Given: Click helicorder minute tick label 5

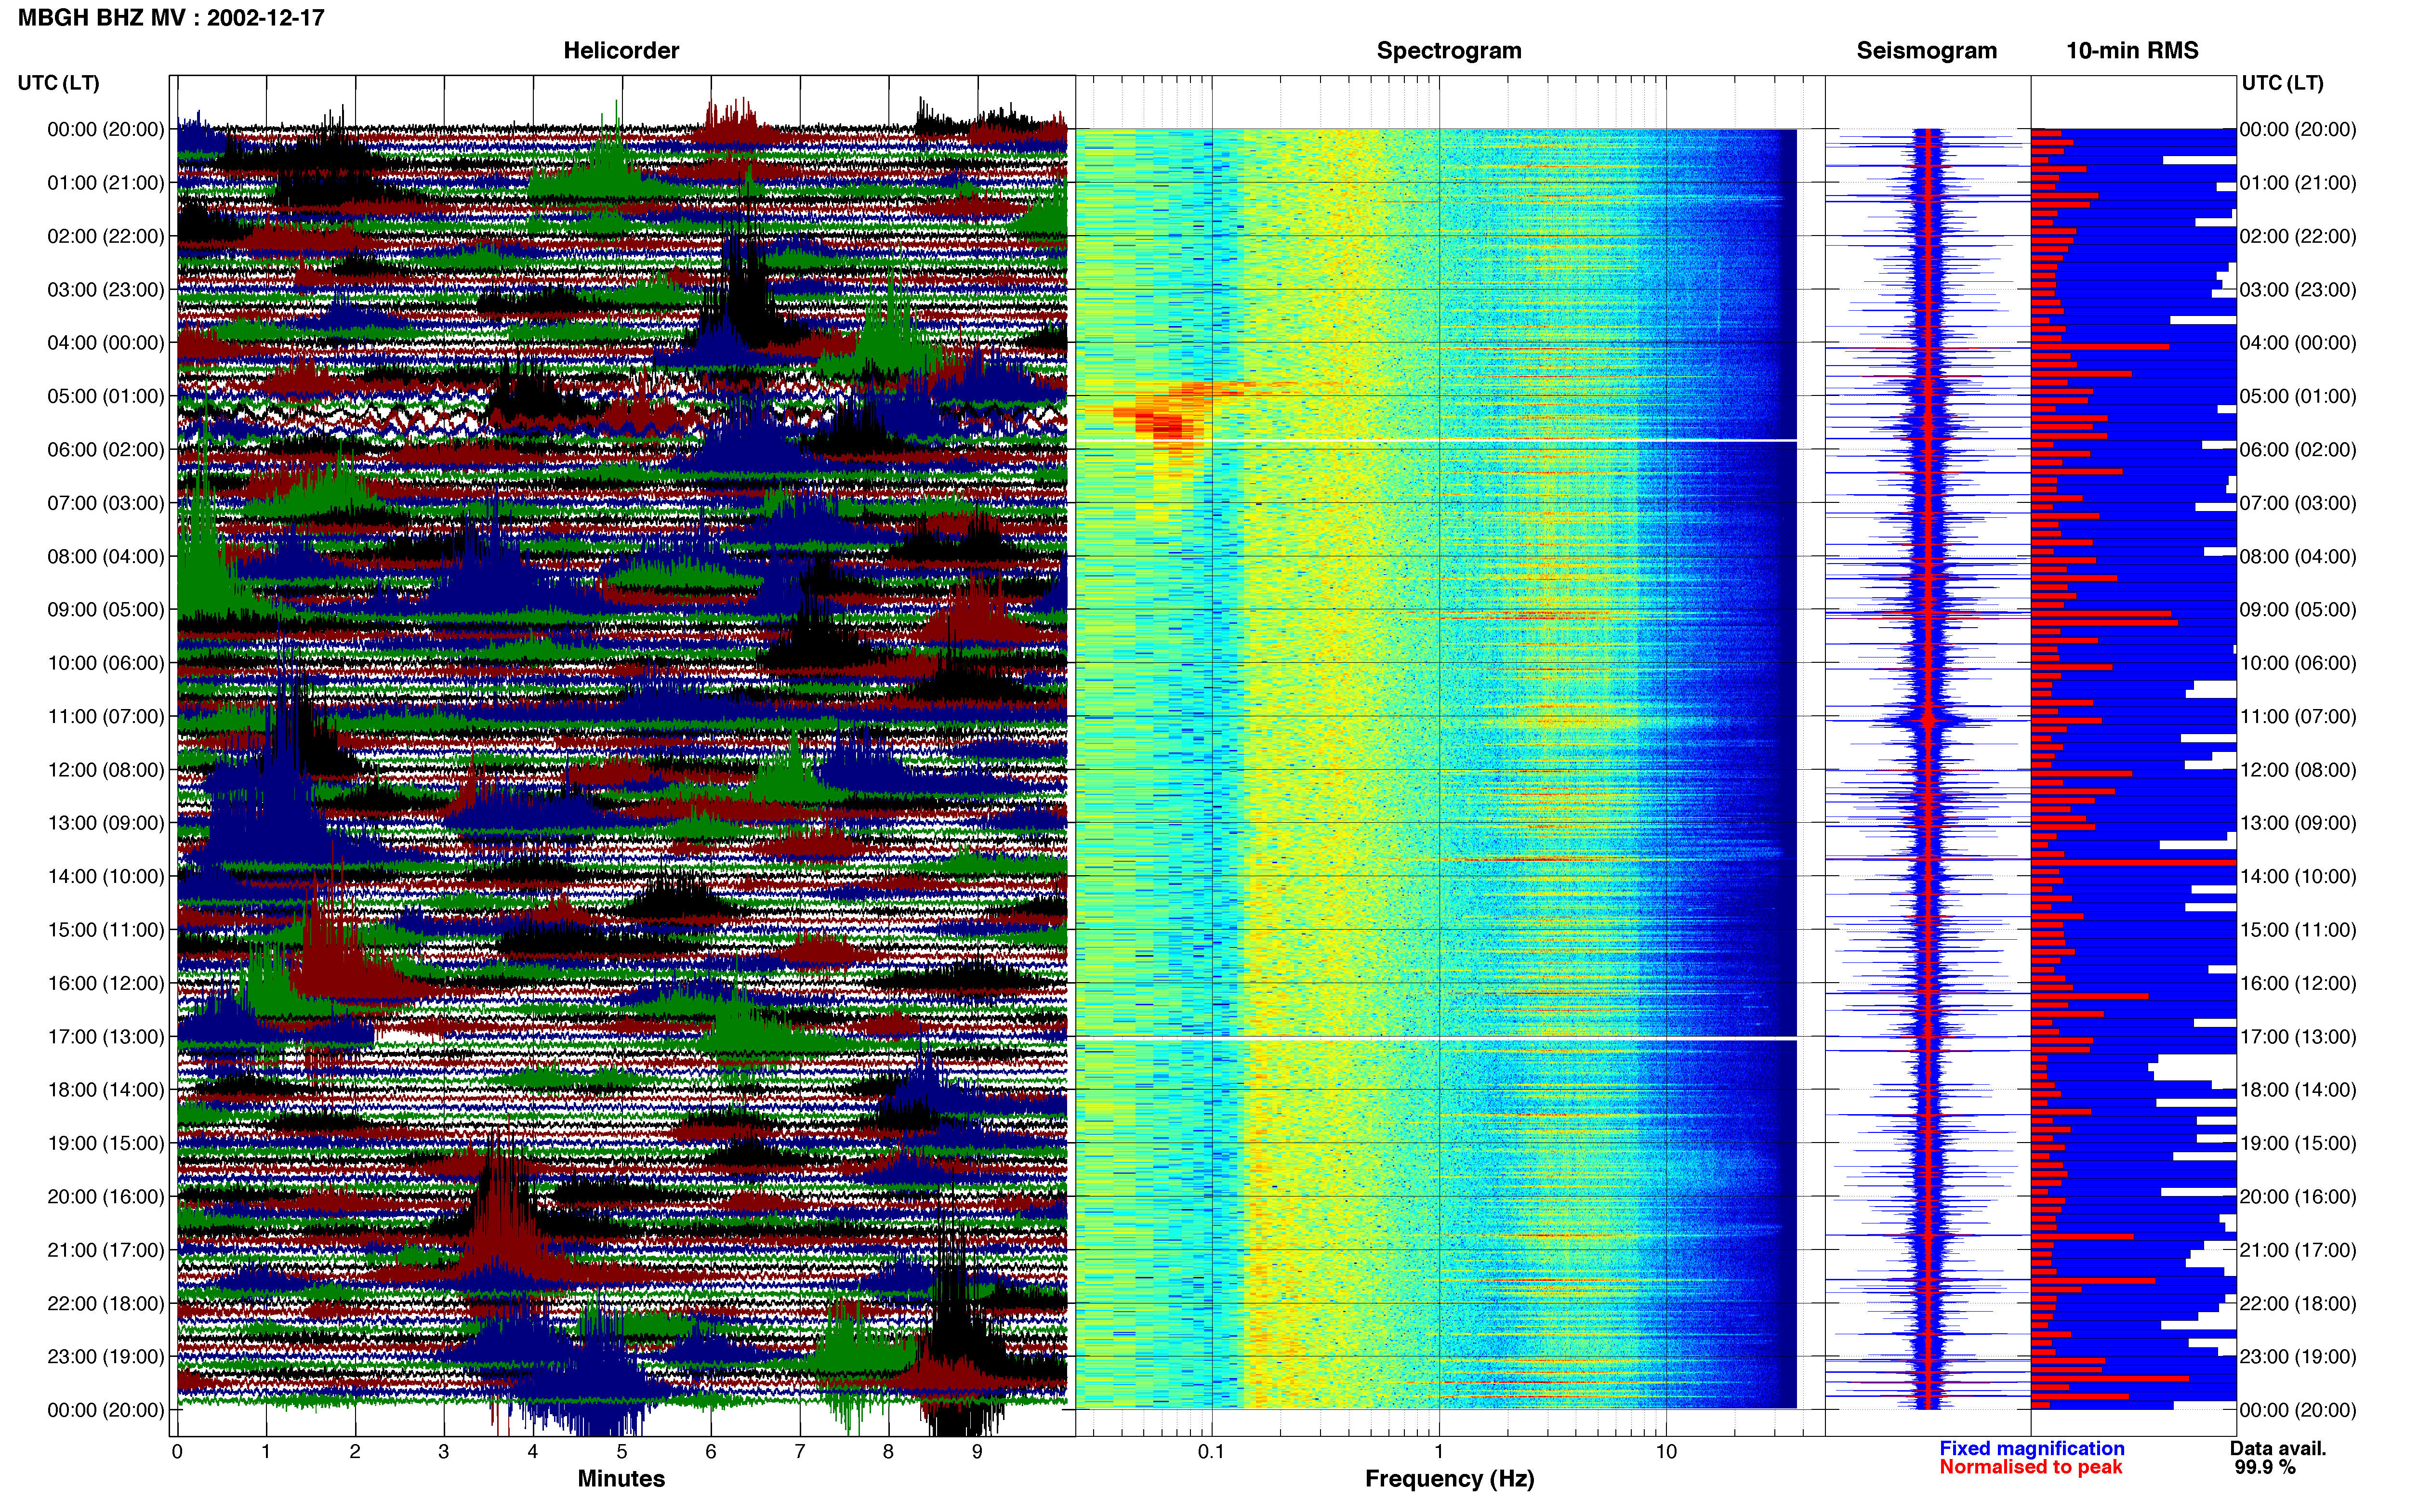Looking at the screenshot, I should pyautogui.click(x=622, y=1452).
